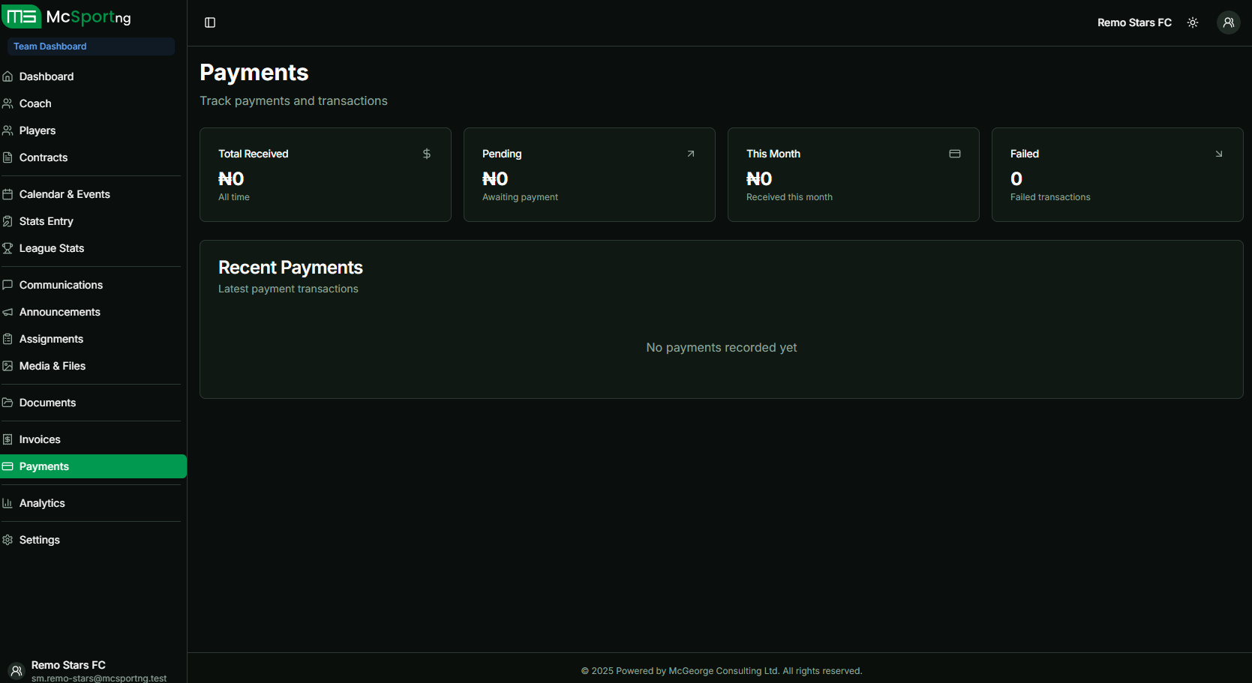
Task: Open Analytics with its bar chart icon
Action: click(8, 502)
